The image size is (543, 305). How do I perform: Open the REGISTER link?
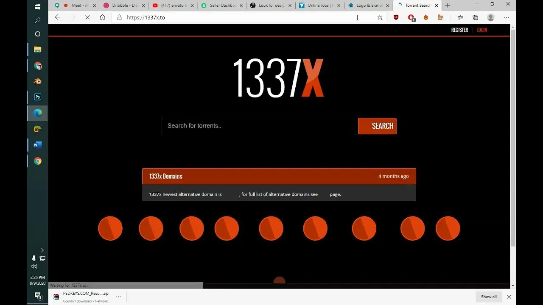(x=459, y=30)
